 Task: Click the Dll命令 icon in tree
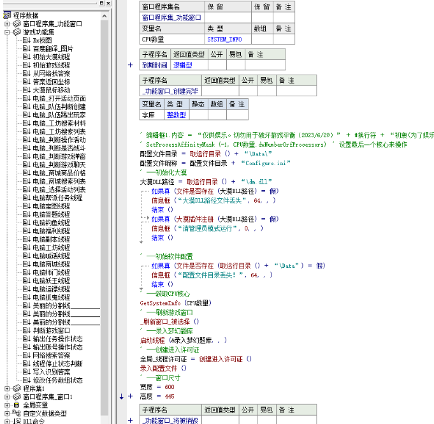point(17,420)
